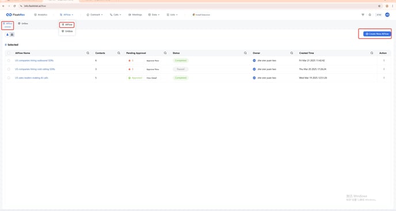Select the single-user view icon
396x211 pixels.
[7, 35]
